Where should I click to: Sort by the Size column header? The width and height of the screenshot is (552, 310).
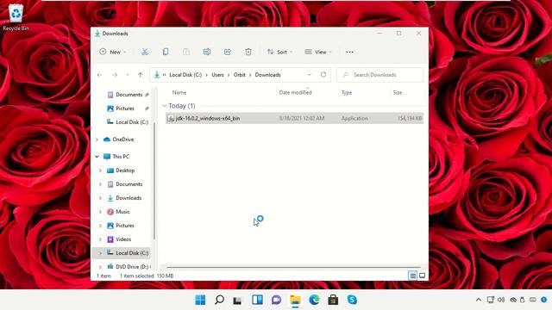pos(398,92)
